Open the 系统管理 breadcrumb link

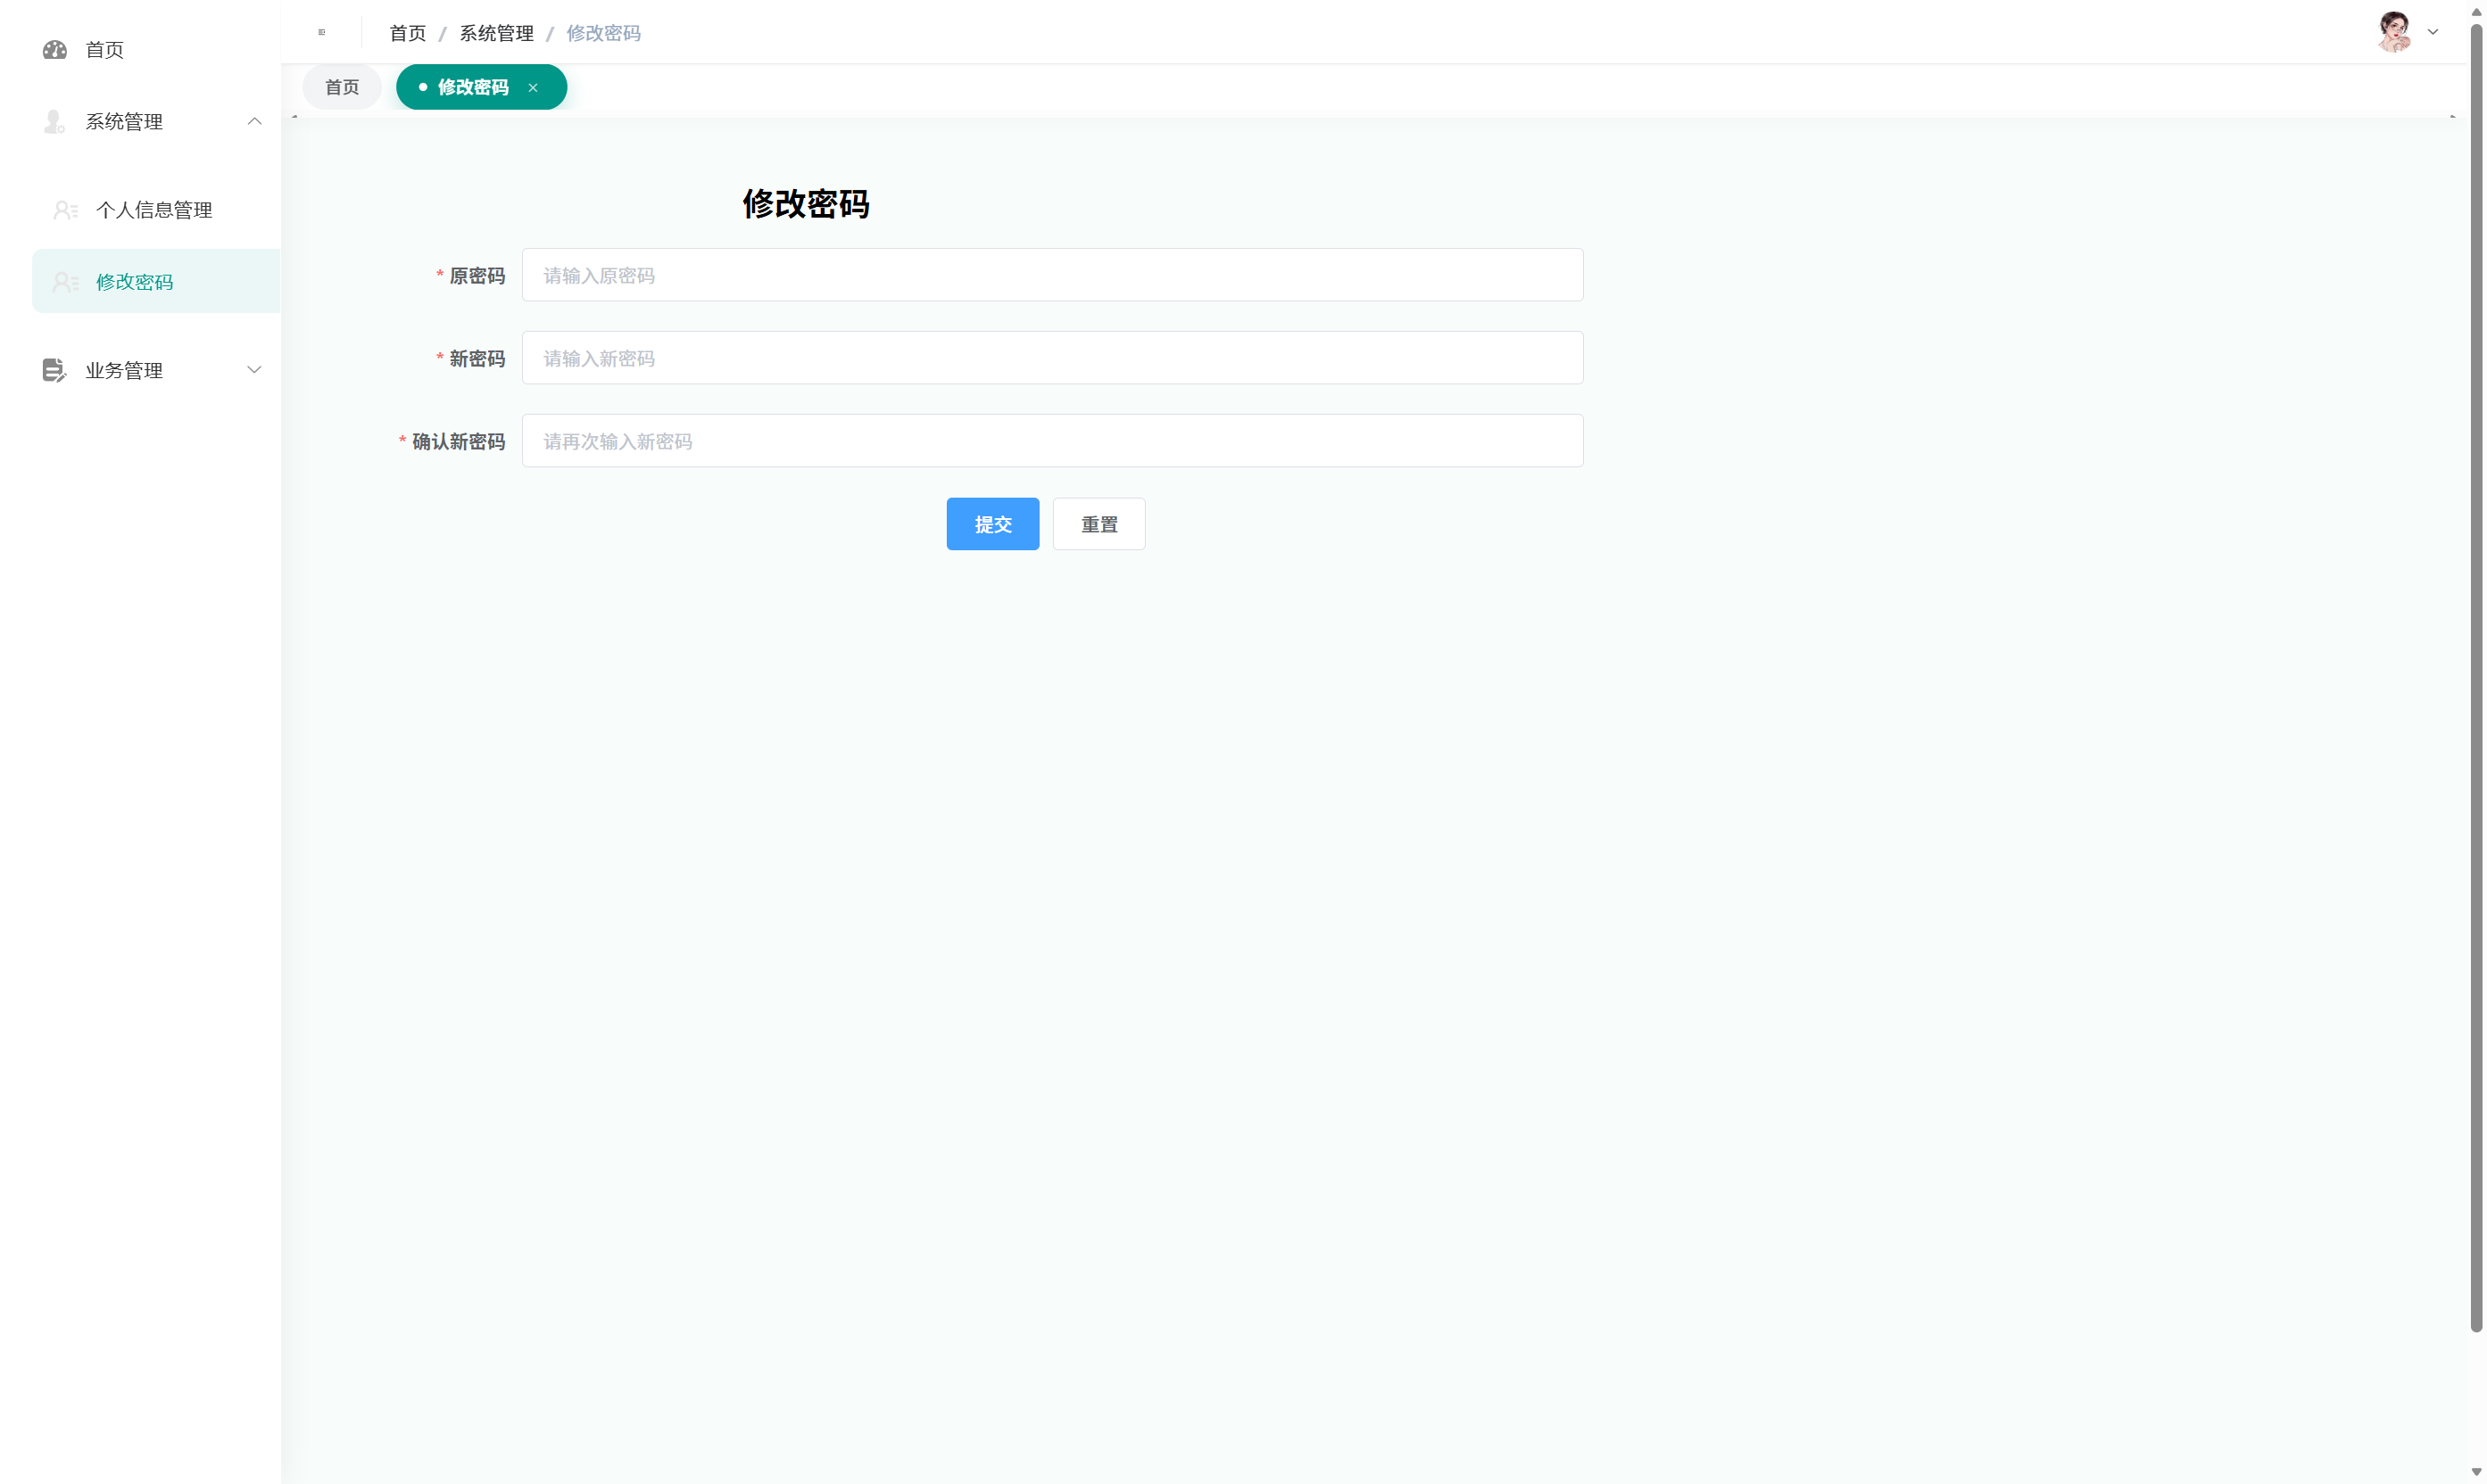click(496, 32)
